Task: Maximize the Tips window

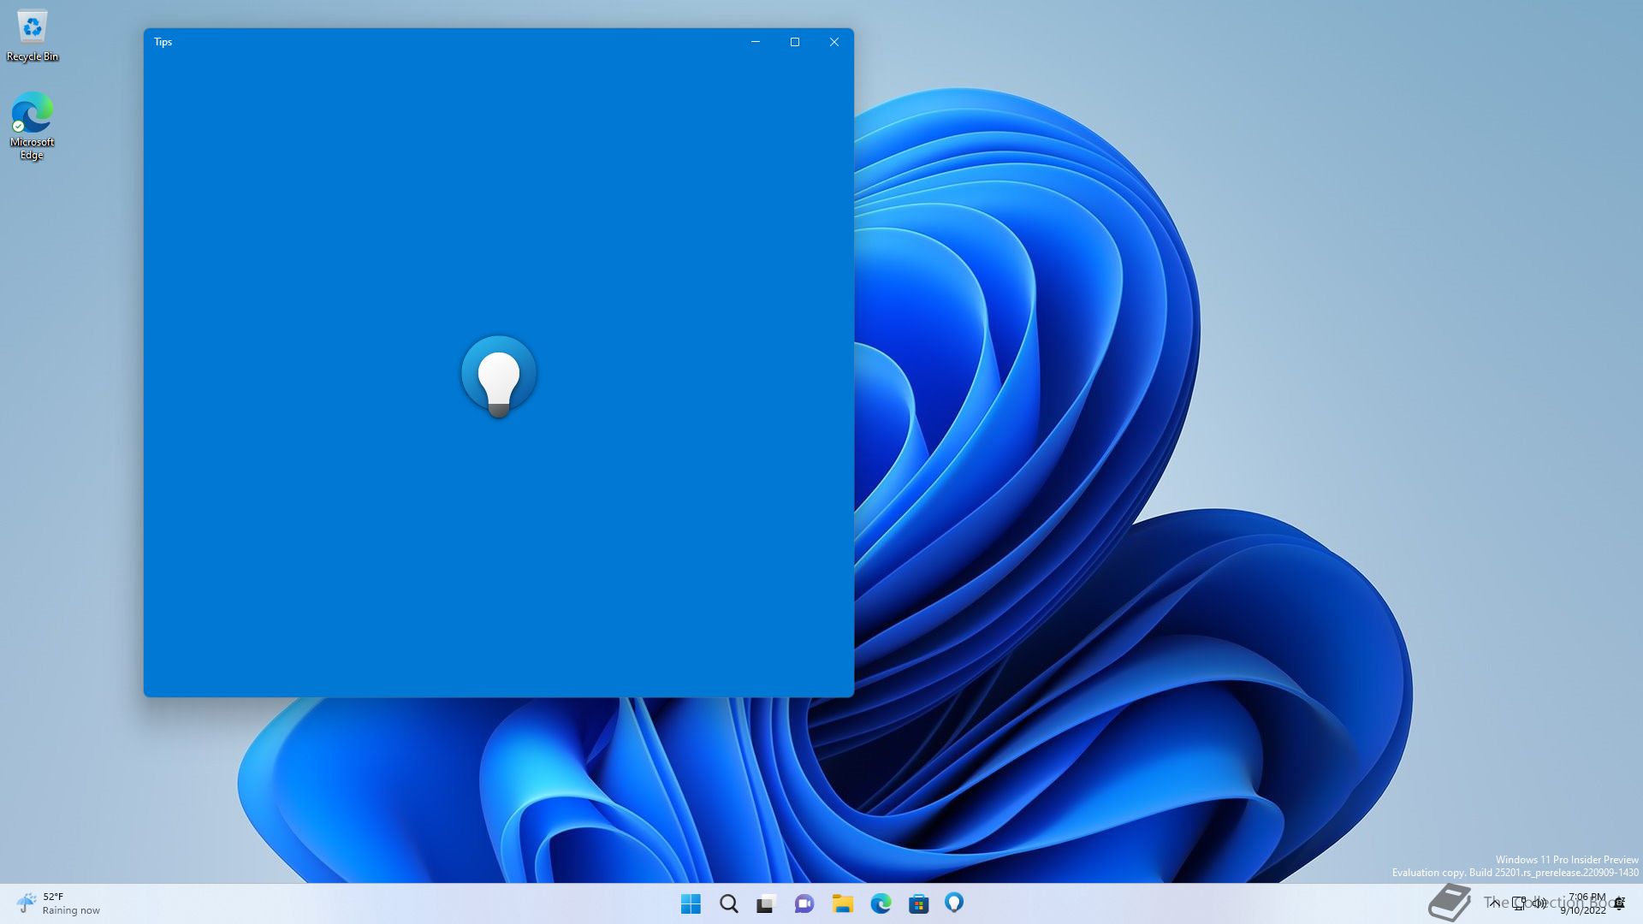Action: (794, 42)
